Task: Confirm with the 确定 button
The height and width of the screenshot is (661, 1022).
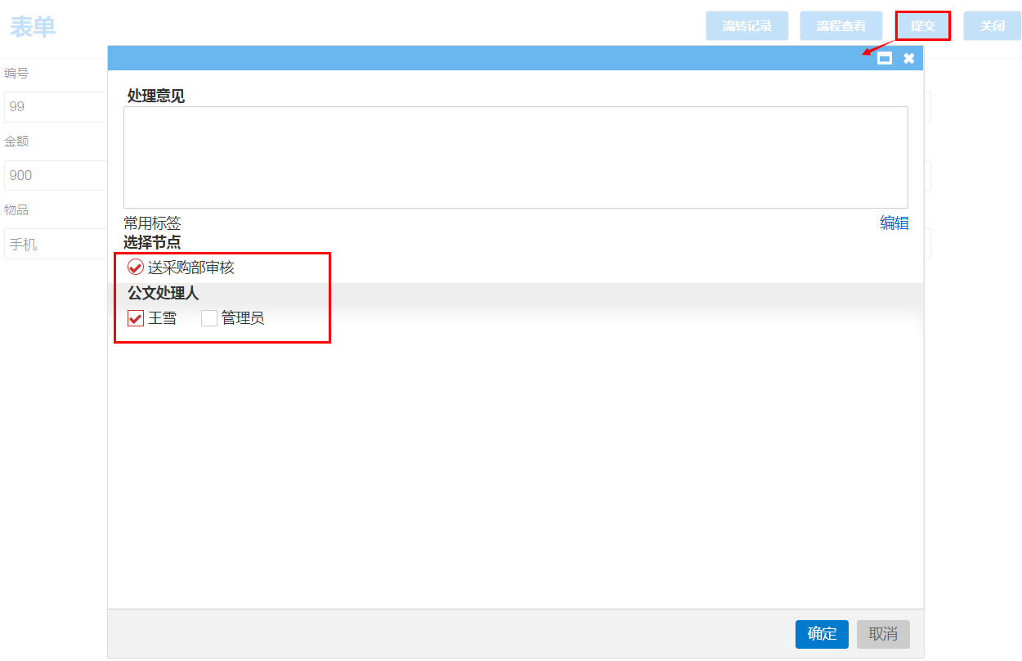Action: pos(821,634)
